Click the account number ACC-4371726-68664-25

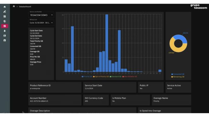coord(39,101)
